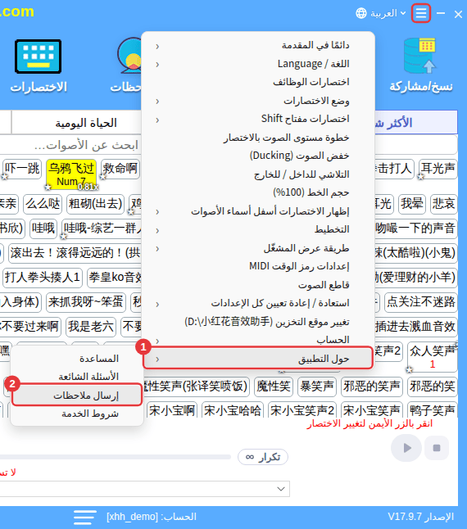Expand the التخطيط submenu

(258, 230)
